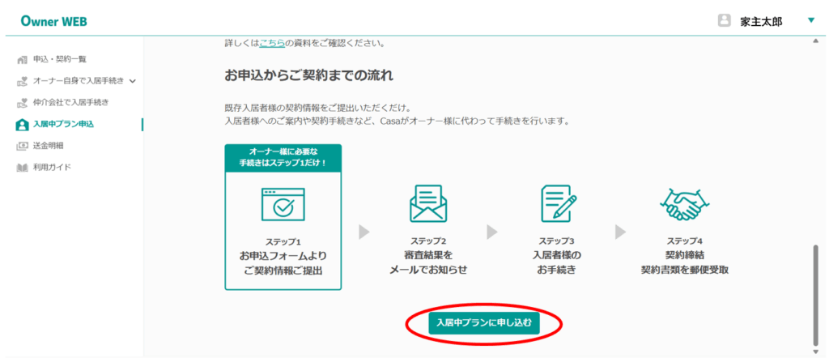Open 仲介会社で入居手続き in sidebar

coord(70,103)
